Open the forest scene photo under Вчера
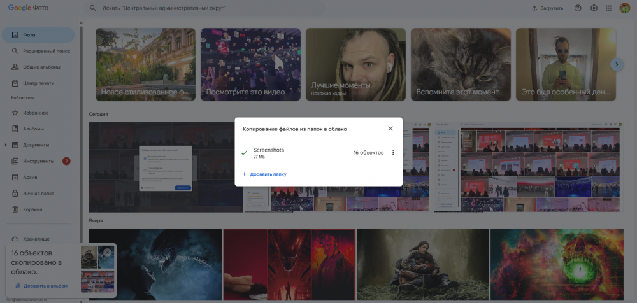This screenshot has height=303, width=637. (423, 265)
